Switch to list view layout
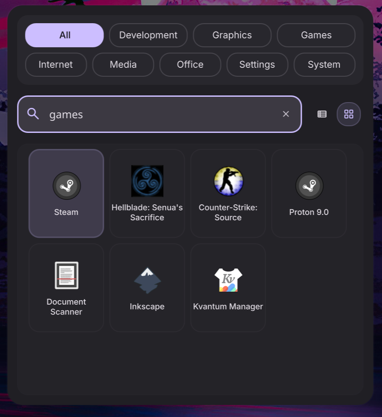The image size is (382, 417). coord(322,114)
